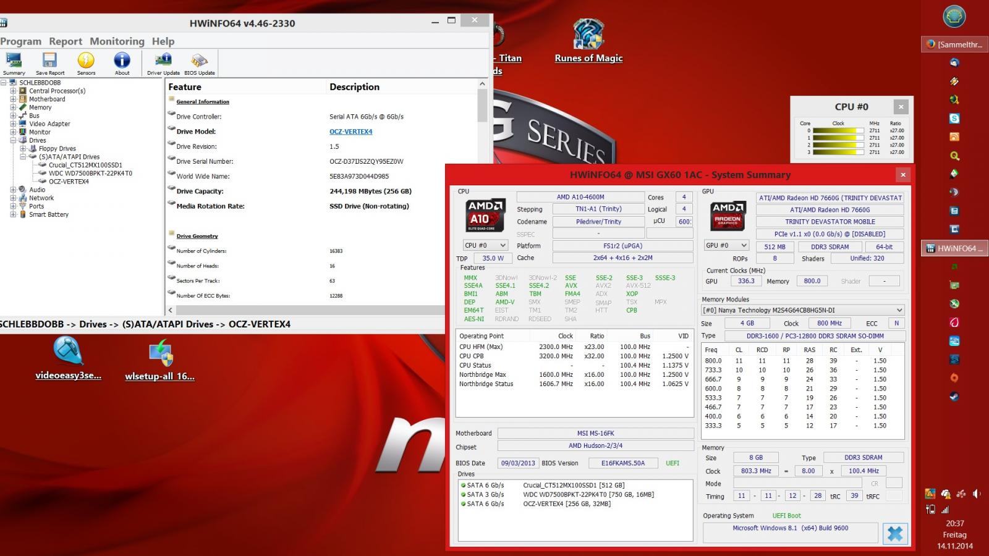The height and width of the screenshot is (556, 989).
Task: Open the GPU #0 selector dropdown
Action: [x=726, y=245]
